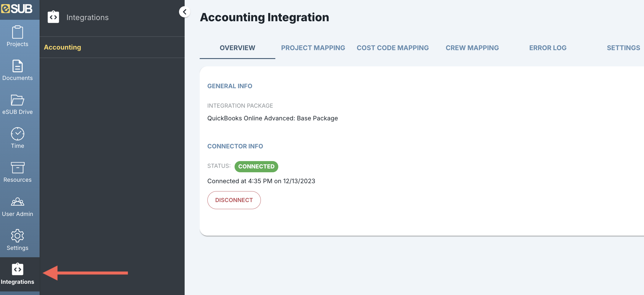This screenshot has height=295, width=644.
Task: Open User Admin
Action: (x=17, y=206)
